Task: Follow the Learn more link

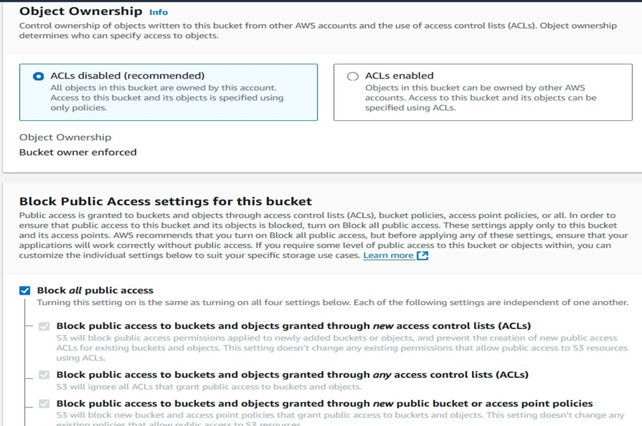Action: click(388, 256)
